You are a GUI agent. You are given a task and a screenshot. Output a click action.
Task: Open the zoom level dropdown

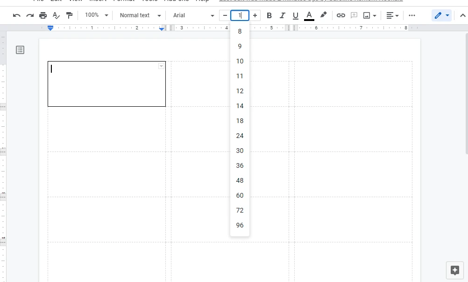[x=96, y=15]
